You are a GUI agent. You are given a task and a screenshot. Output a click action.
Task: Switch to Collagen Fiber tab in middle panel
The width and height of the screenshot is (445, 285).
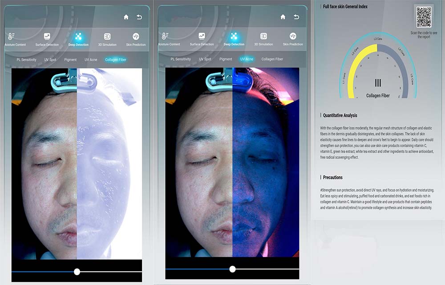click(272, 59)
